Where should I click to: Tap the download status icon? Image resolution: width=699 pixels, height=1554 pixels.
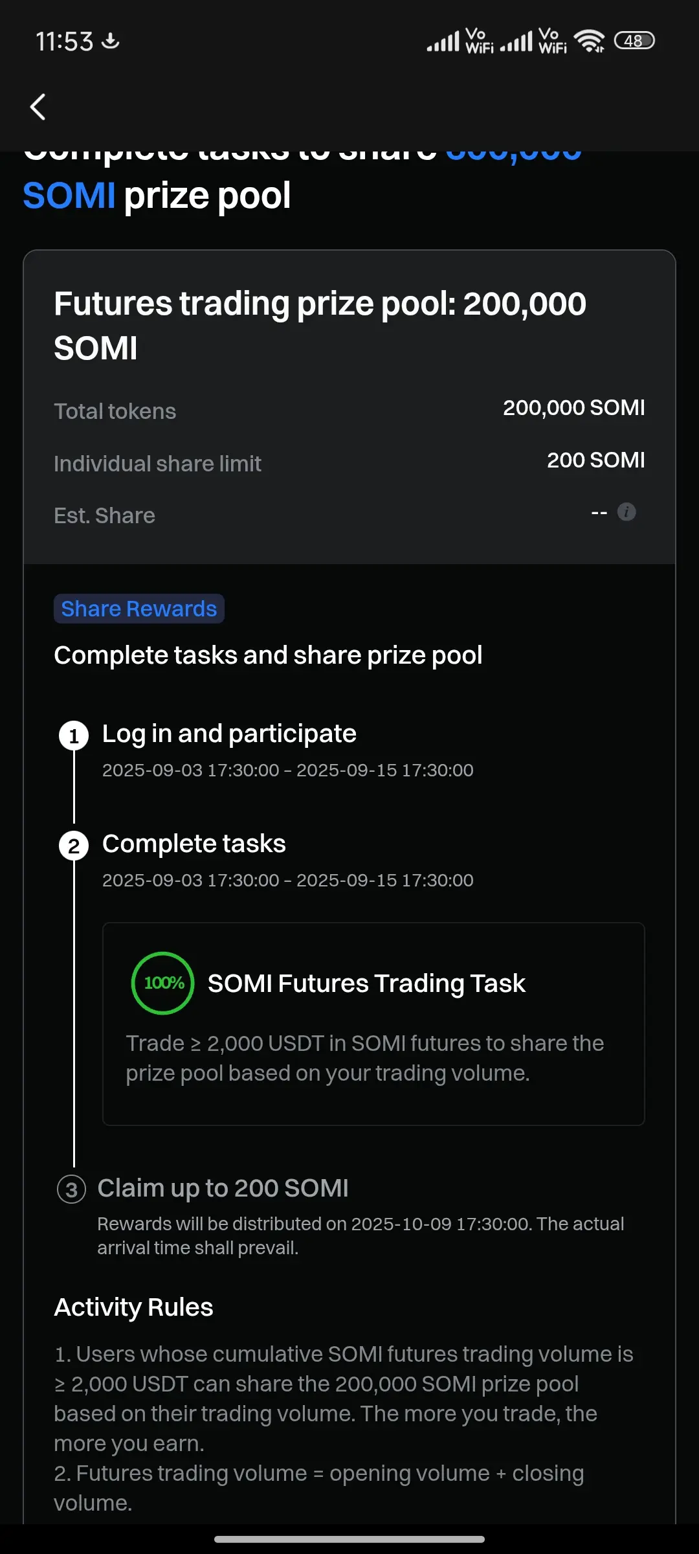pos(111,41)
